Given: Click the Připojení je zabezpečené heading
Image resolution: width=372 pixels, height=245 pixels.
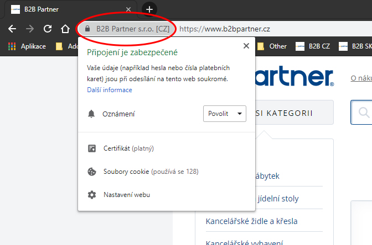Looking at the screenshot, I should point(132,52).
